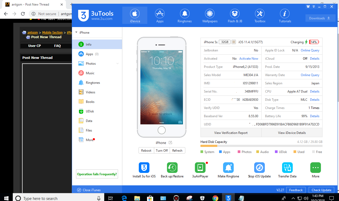Click the device color swatch next to 32GB
Image resolution: width=339 pixels, height=201 pixels.
(234, 42)
